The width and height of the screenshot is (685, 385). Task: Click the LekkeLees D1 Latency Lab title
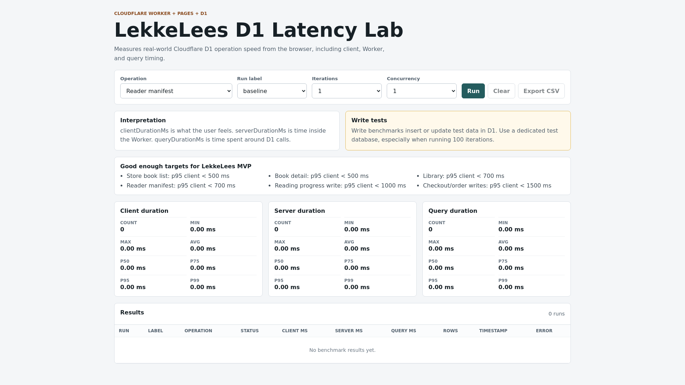(x=259, y=30)
